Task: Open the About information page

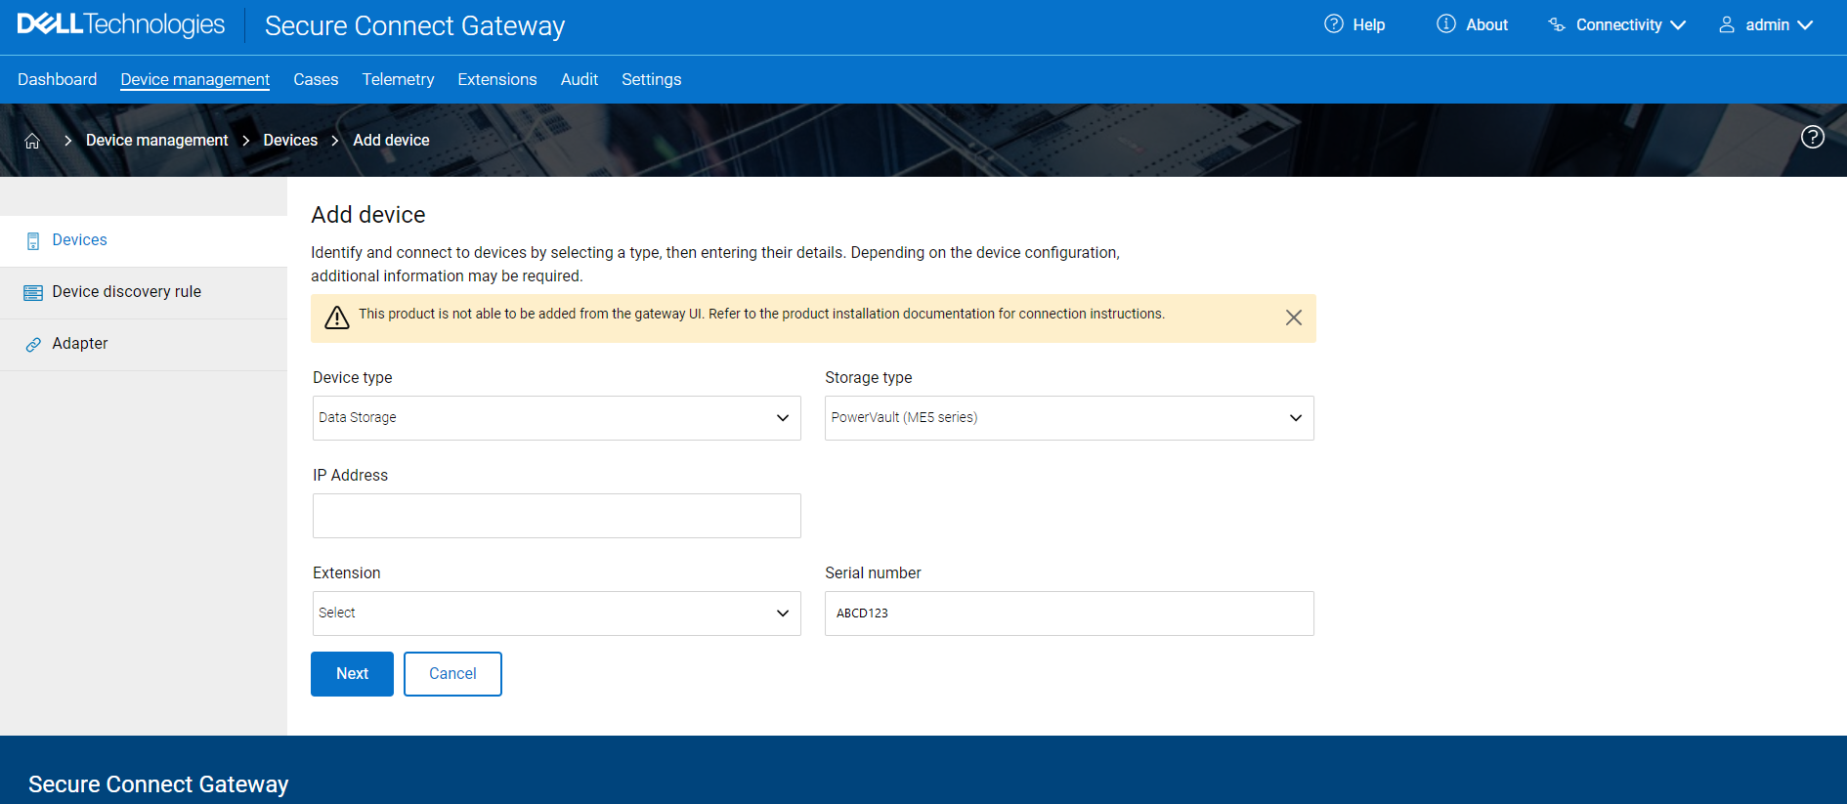Action: tap(1472, 24)
